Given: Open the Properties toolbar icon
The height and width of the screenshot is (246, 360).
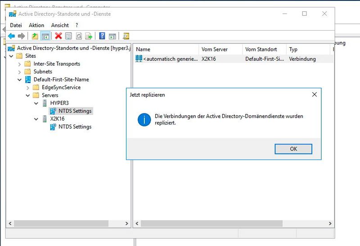Looking at the screenshot, I should point(68,36).
